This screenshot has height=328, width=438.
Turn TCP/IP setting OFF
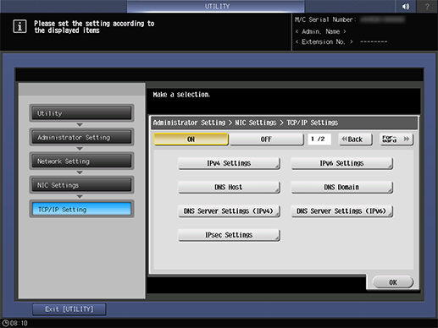266,139
